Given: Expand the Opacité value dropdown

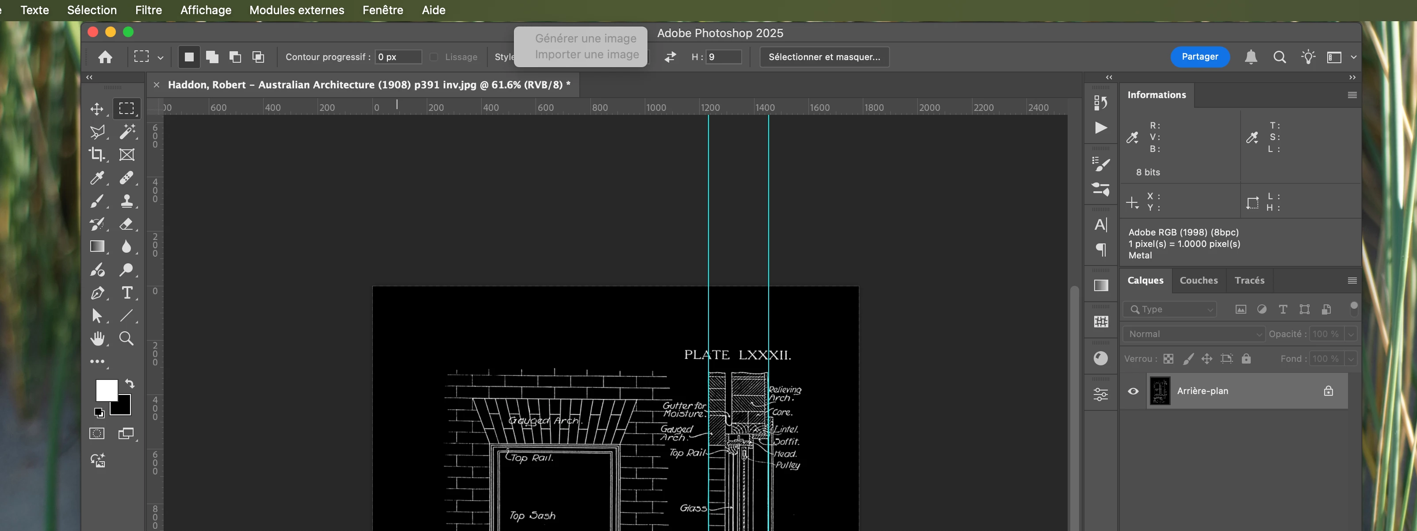Looking at the screenshot, I should click(1351, 334).
